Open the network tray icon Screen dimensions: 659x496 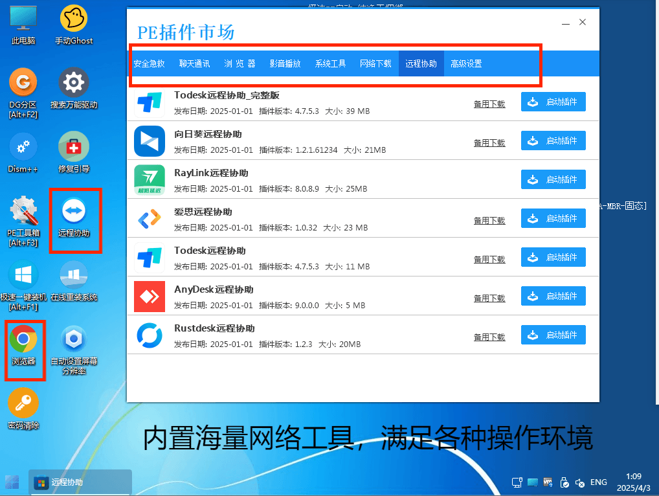(x=517, y=482)
